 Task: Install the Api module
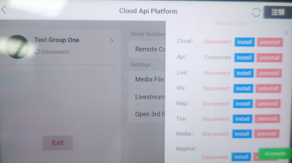(244, 58)
